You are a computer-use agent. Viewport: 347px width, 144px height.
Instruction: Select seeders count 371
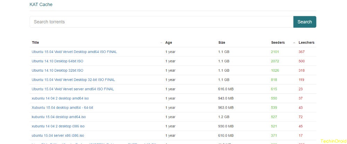(x=274, y=136)
